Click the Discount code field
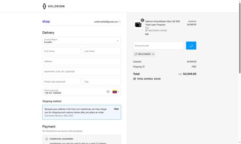This screenshot has height=144, width=241. pos(159,46)
